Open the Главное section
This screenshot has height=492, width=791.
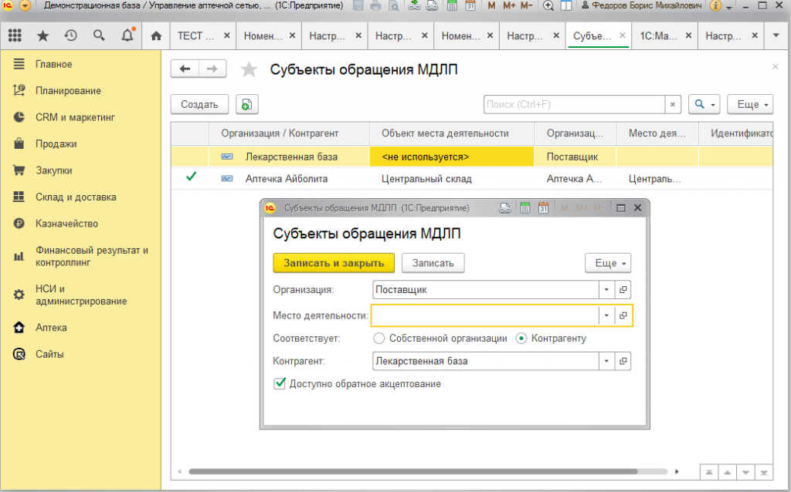click(53, 64)
